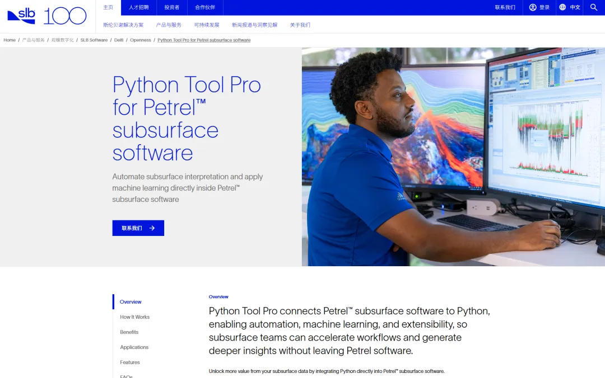This screenshot has height=378, width=605.
Task: Open 联系我们 in the top bar
Action: point(505,7)
